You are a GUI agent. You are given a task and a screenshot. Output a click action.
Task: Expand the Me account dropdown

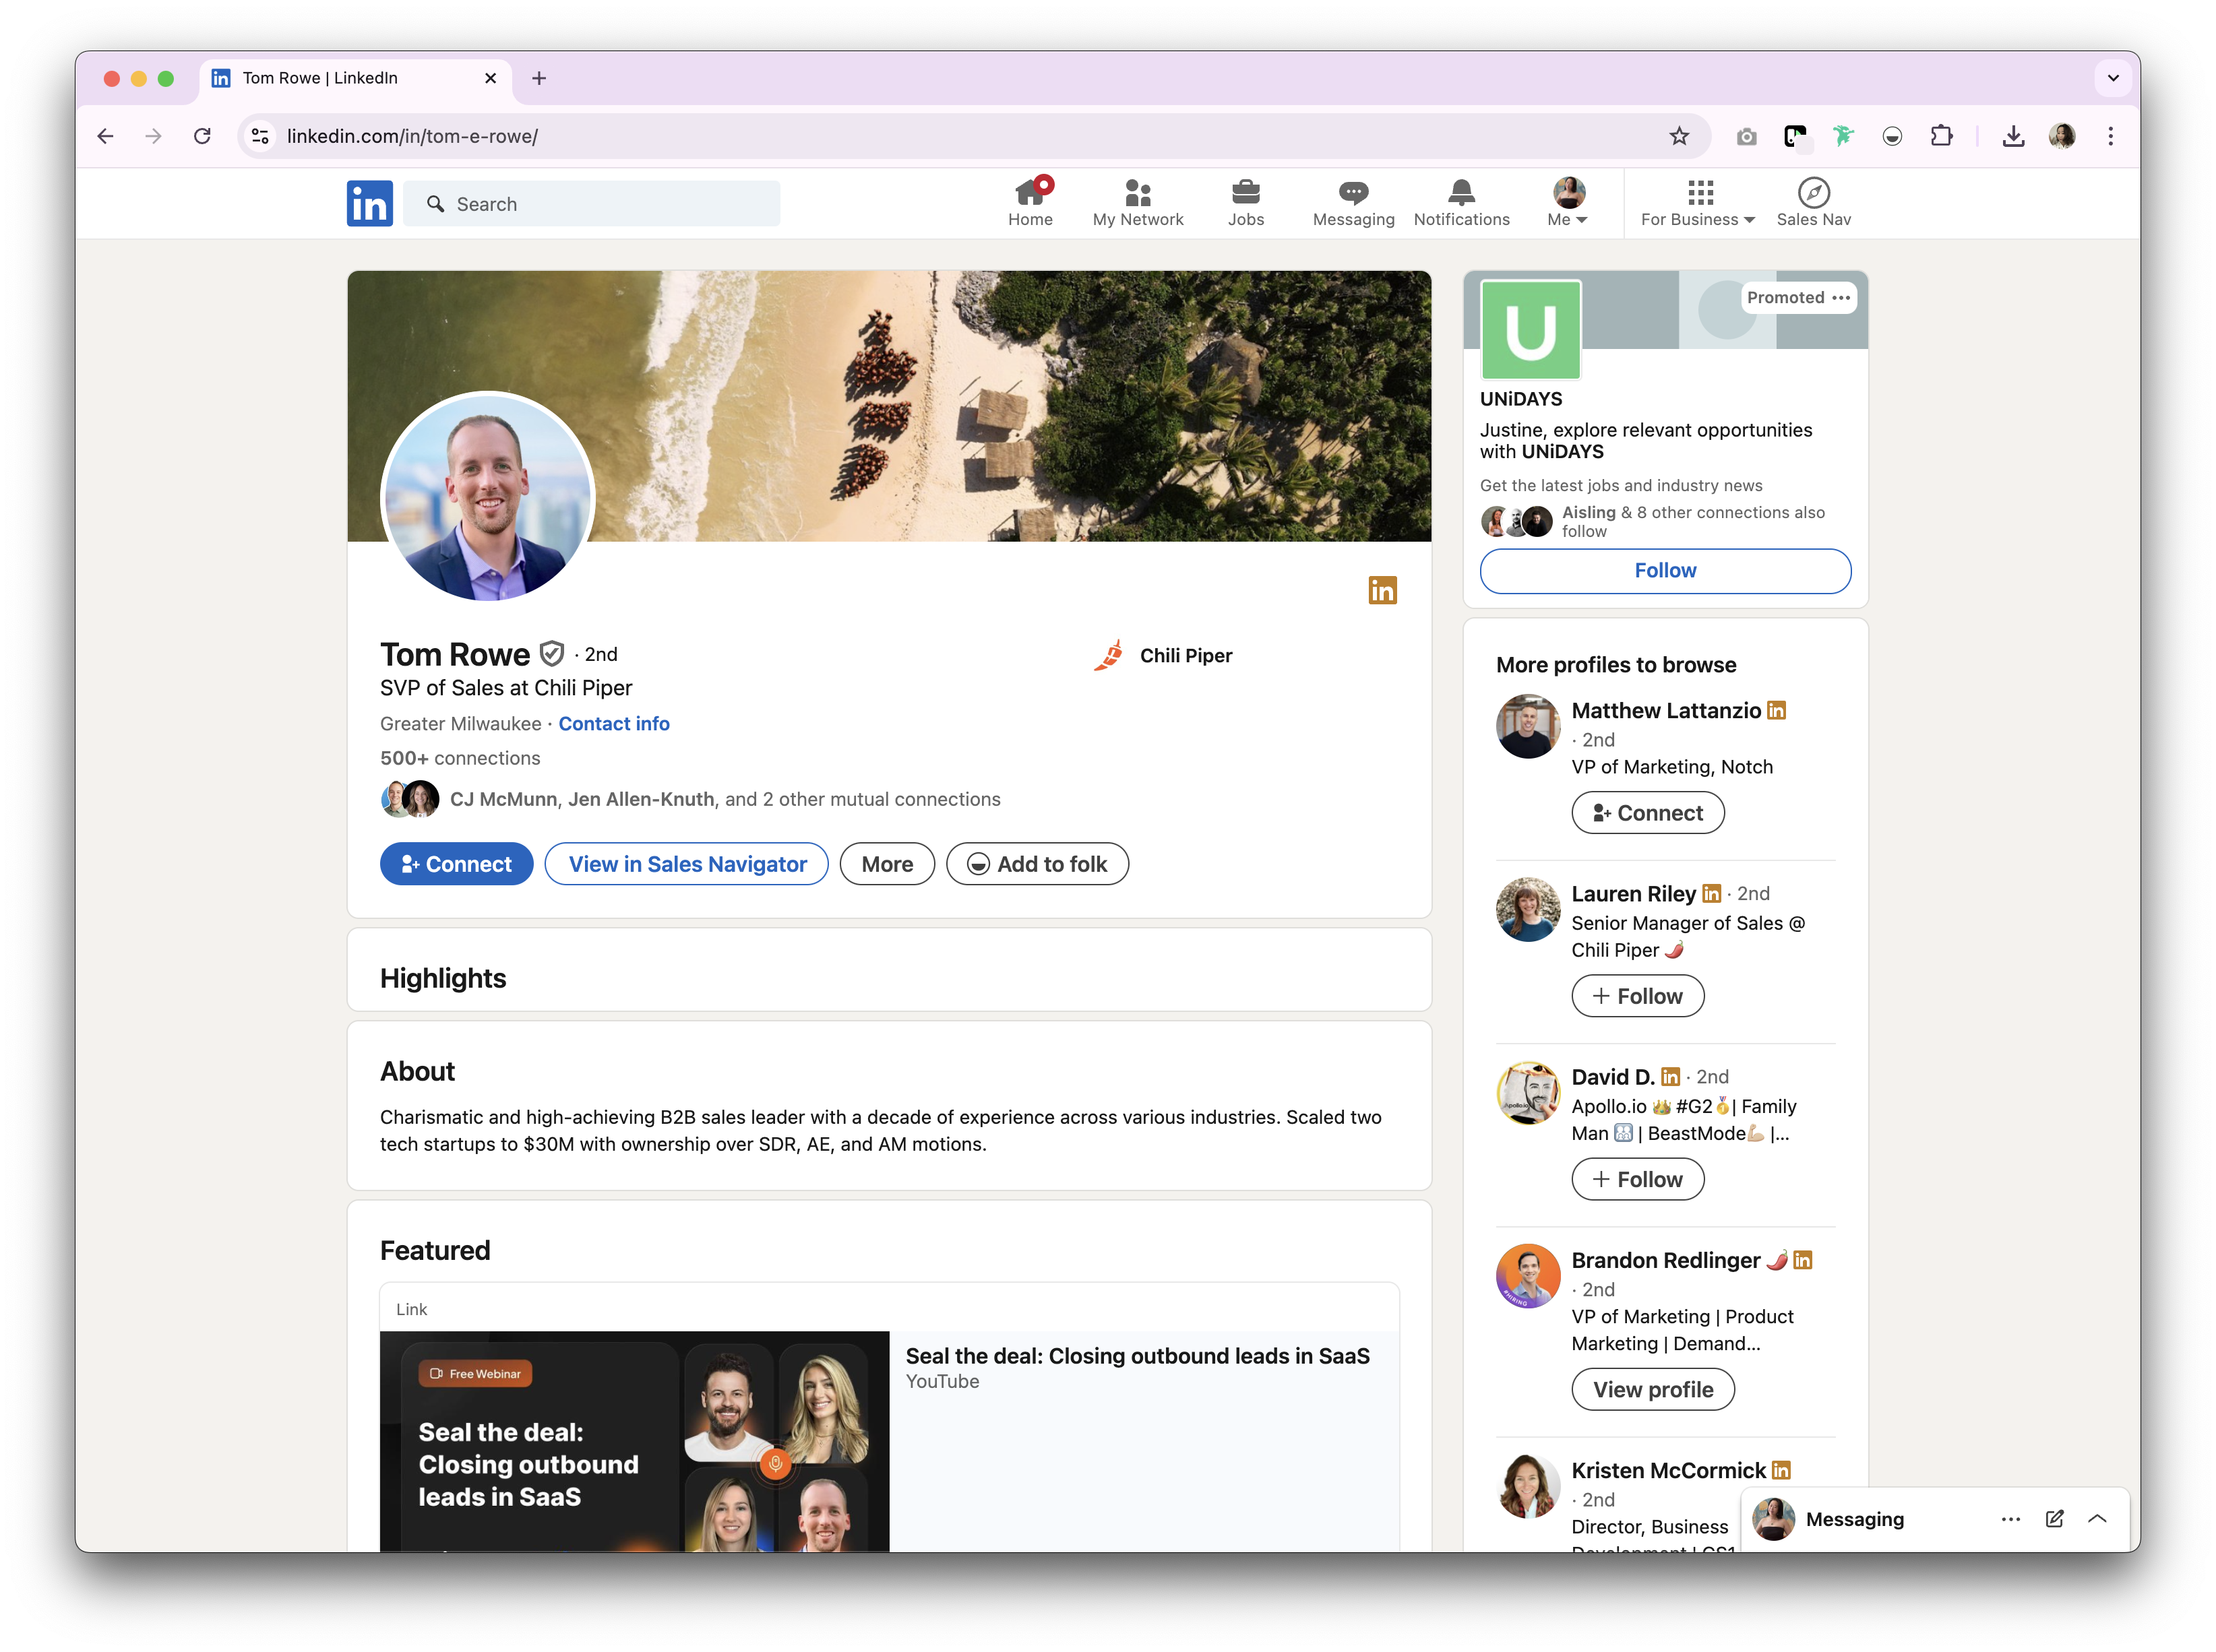click(x=1568, y=203)
